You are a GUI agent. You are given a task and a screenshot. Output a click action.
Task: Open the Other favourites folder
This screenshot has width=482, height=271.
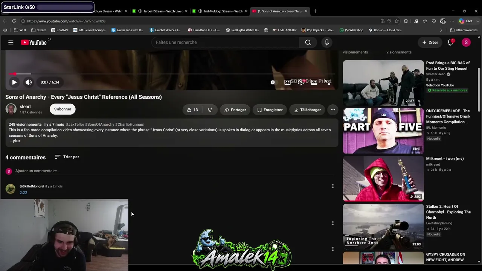[x=464, y=30]
